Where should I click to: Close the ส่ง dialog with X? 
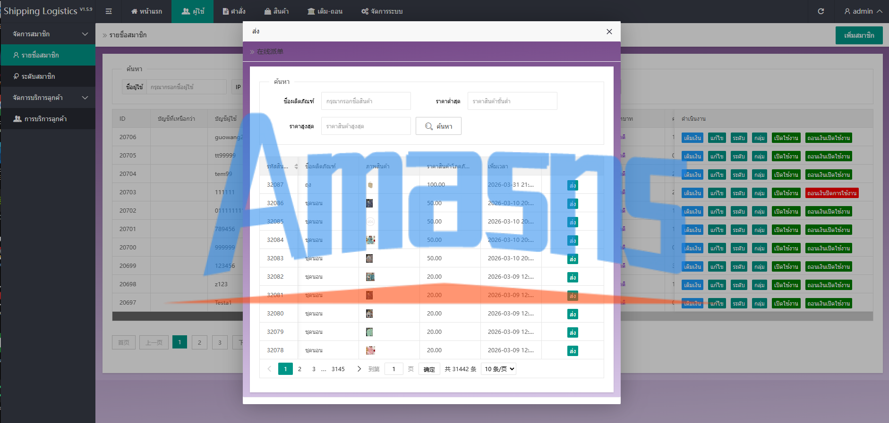click(x=609, y=32)
